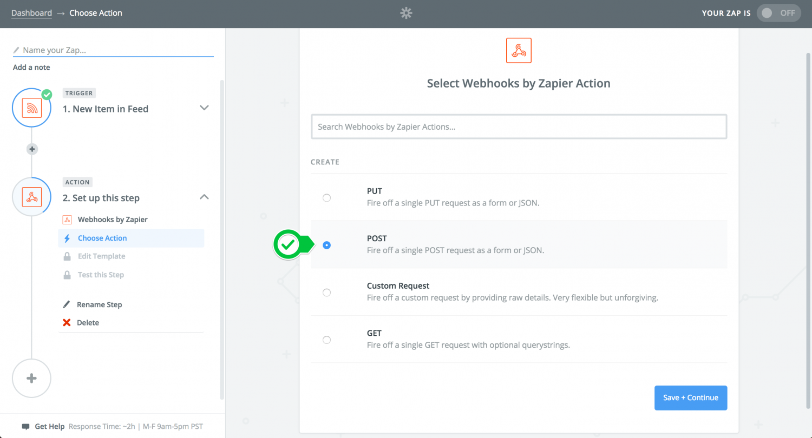Click the GET request description text

468,345
